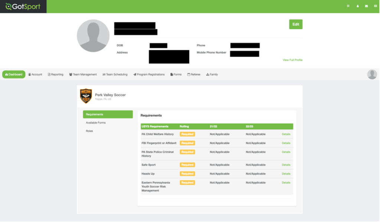Click the user profile icon in header
This screenshot has width=380, height=222.
point(358,6)
